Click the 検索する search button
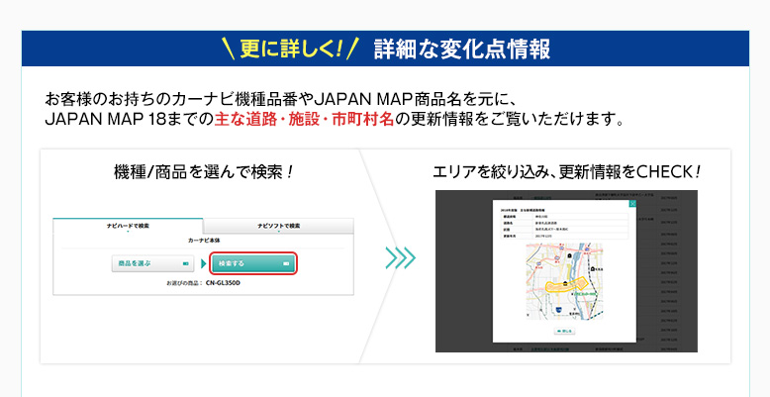770x397 pixels. (x=253, y=264)
